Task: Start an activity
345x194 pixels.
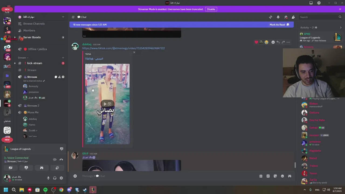Action: pyautogui.click(x=42, y=168)
